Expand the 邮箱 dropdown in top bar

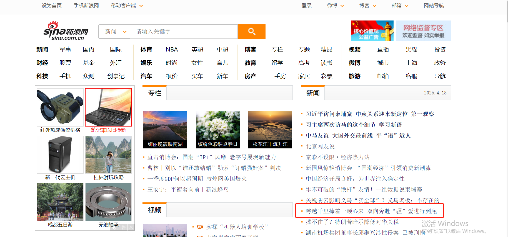point(407,6)
